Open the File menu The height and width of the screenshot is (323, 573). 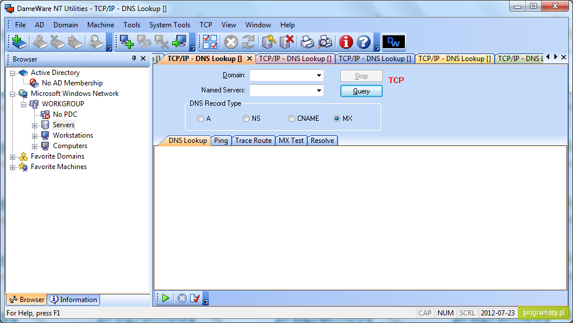[x=20, y=25]
